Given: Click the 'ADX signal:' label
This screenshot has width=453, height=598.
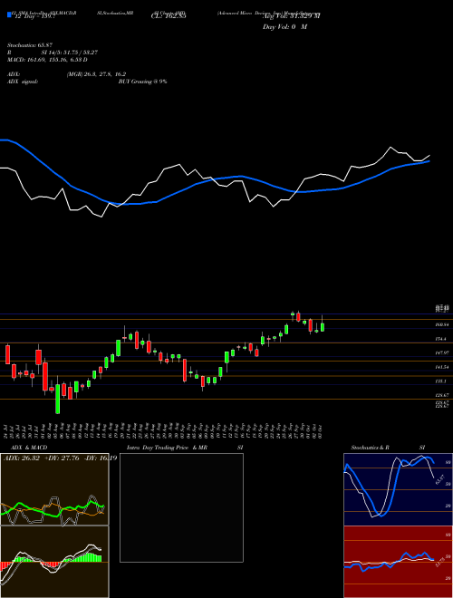Looking at the screenshot, I should (23, 82).
